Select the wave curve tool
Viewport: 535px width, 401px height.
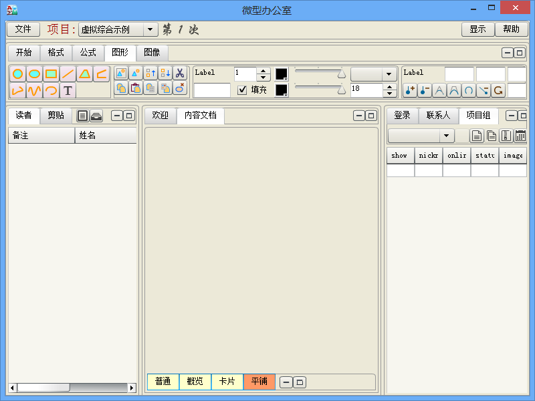point(35,90)
